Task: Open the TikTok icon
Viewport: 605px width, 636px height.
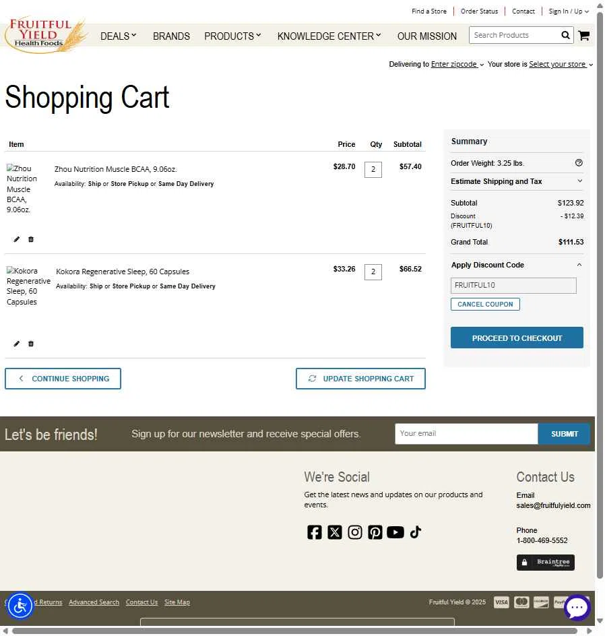Action: pyautogui.click(x=416, y=532)
